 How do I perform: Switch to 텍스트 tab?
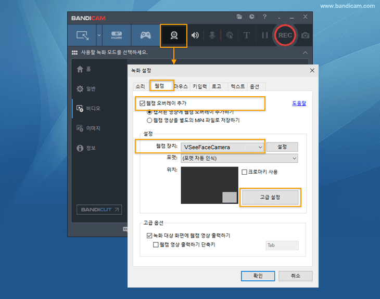point(238,86)
